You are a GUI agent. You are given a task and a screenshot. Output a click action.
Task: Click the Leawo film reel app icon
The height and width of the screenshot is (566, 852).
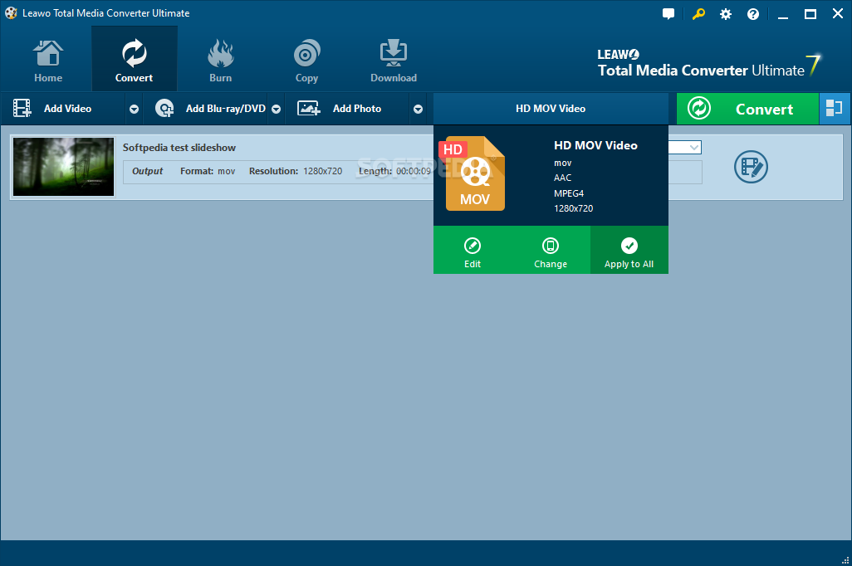pos(11,13)
